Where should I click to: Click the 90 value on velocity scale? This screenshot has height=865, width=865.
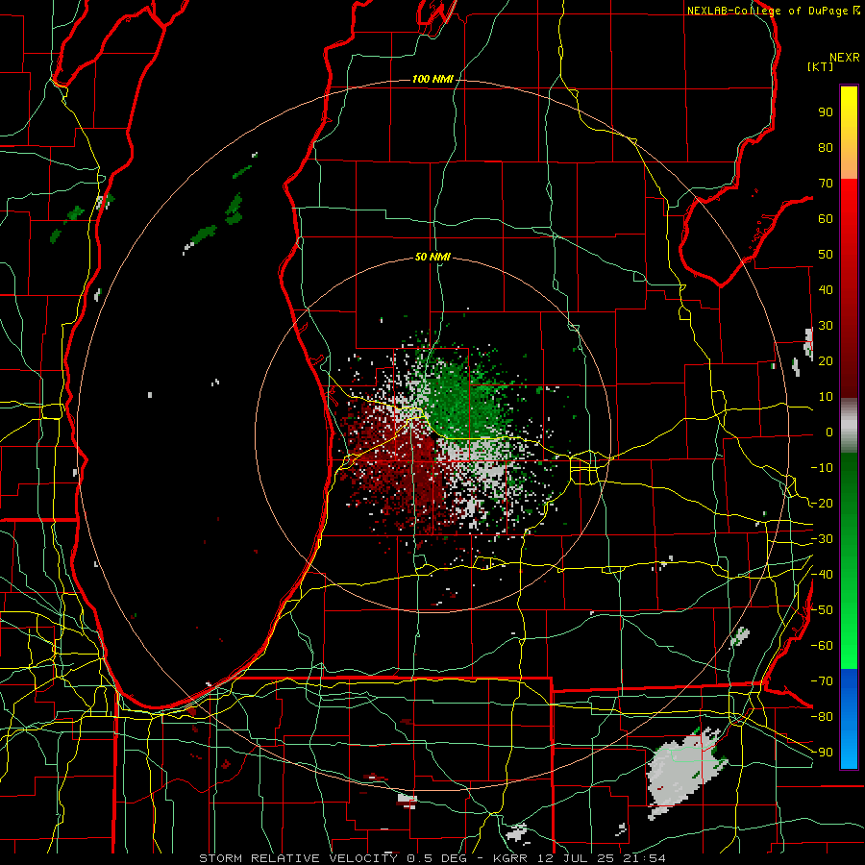pyautogui.click(x=826, y=112)
